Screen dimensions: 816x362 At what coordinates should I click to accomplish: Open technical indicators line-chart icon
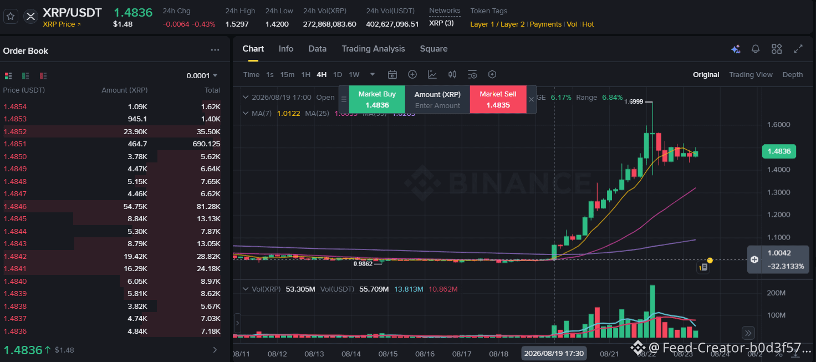[x=432, y=74]
